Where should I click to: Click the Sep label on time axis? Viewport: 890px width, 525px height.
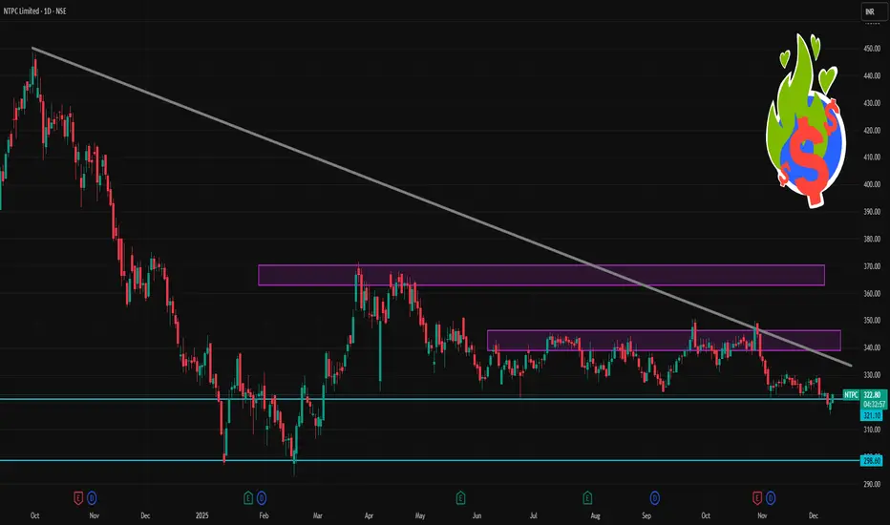click(x=646, y=515)
